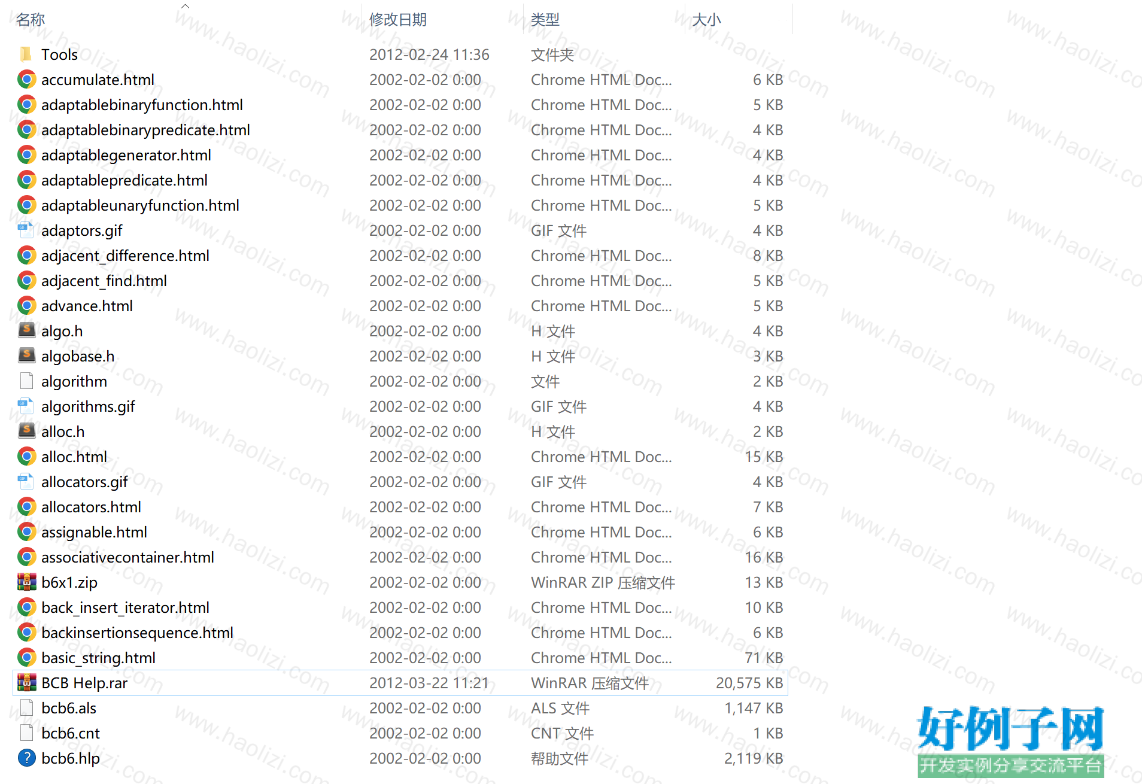Click the blank file icon beside bcb6.als

26,708
